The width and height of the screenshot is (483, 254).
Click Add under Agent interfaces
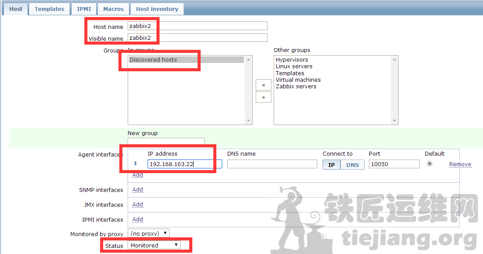tap(138, 175)
